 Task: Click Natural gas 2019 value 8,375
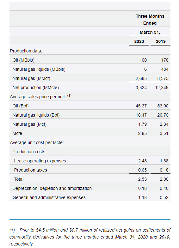(163, 78)
